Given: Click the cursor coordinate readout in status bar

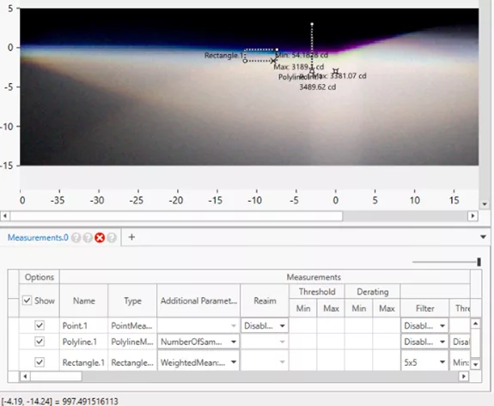Looking at the screenshot, I should pos(60,402).
